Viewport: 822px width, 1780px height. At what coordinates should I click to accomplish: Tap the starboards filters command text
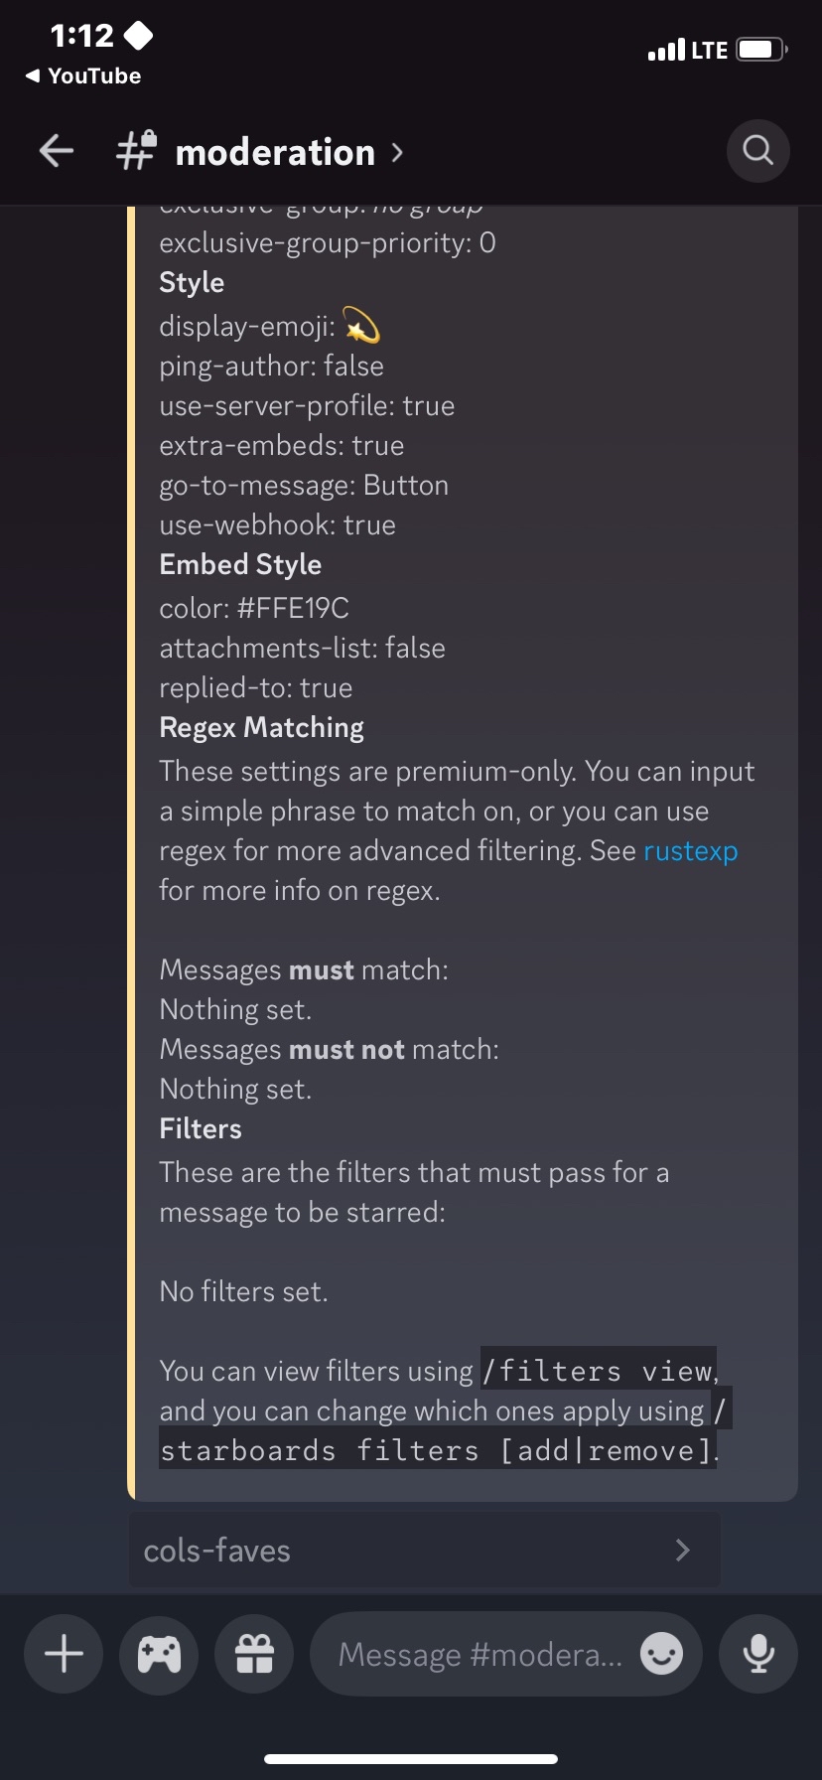click(437, 1450)
